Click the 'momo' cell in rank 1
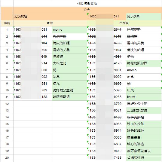 point(69,30)
